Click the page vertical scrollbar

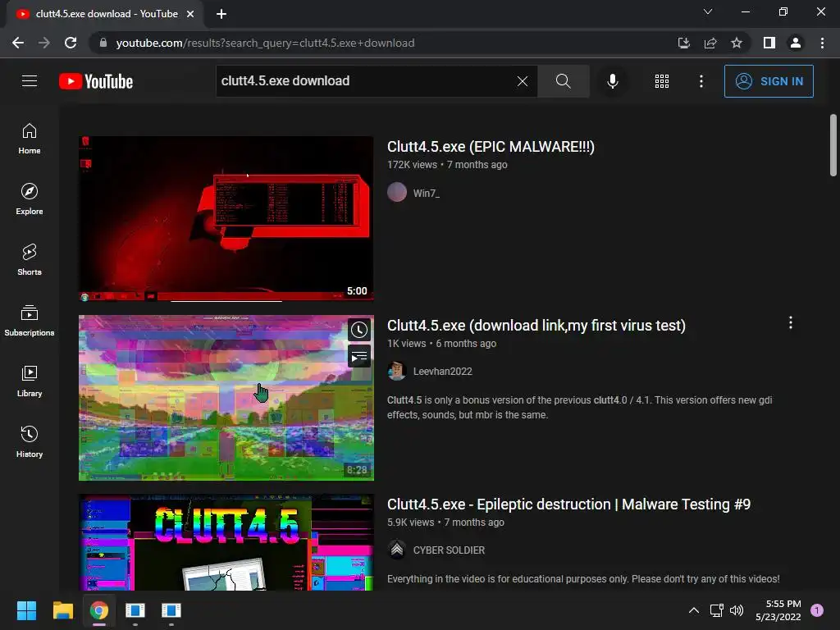pos(833,144)
